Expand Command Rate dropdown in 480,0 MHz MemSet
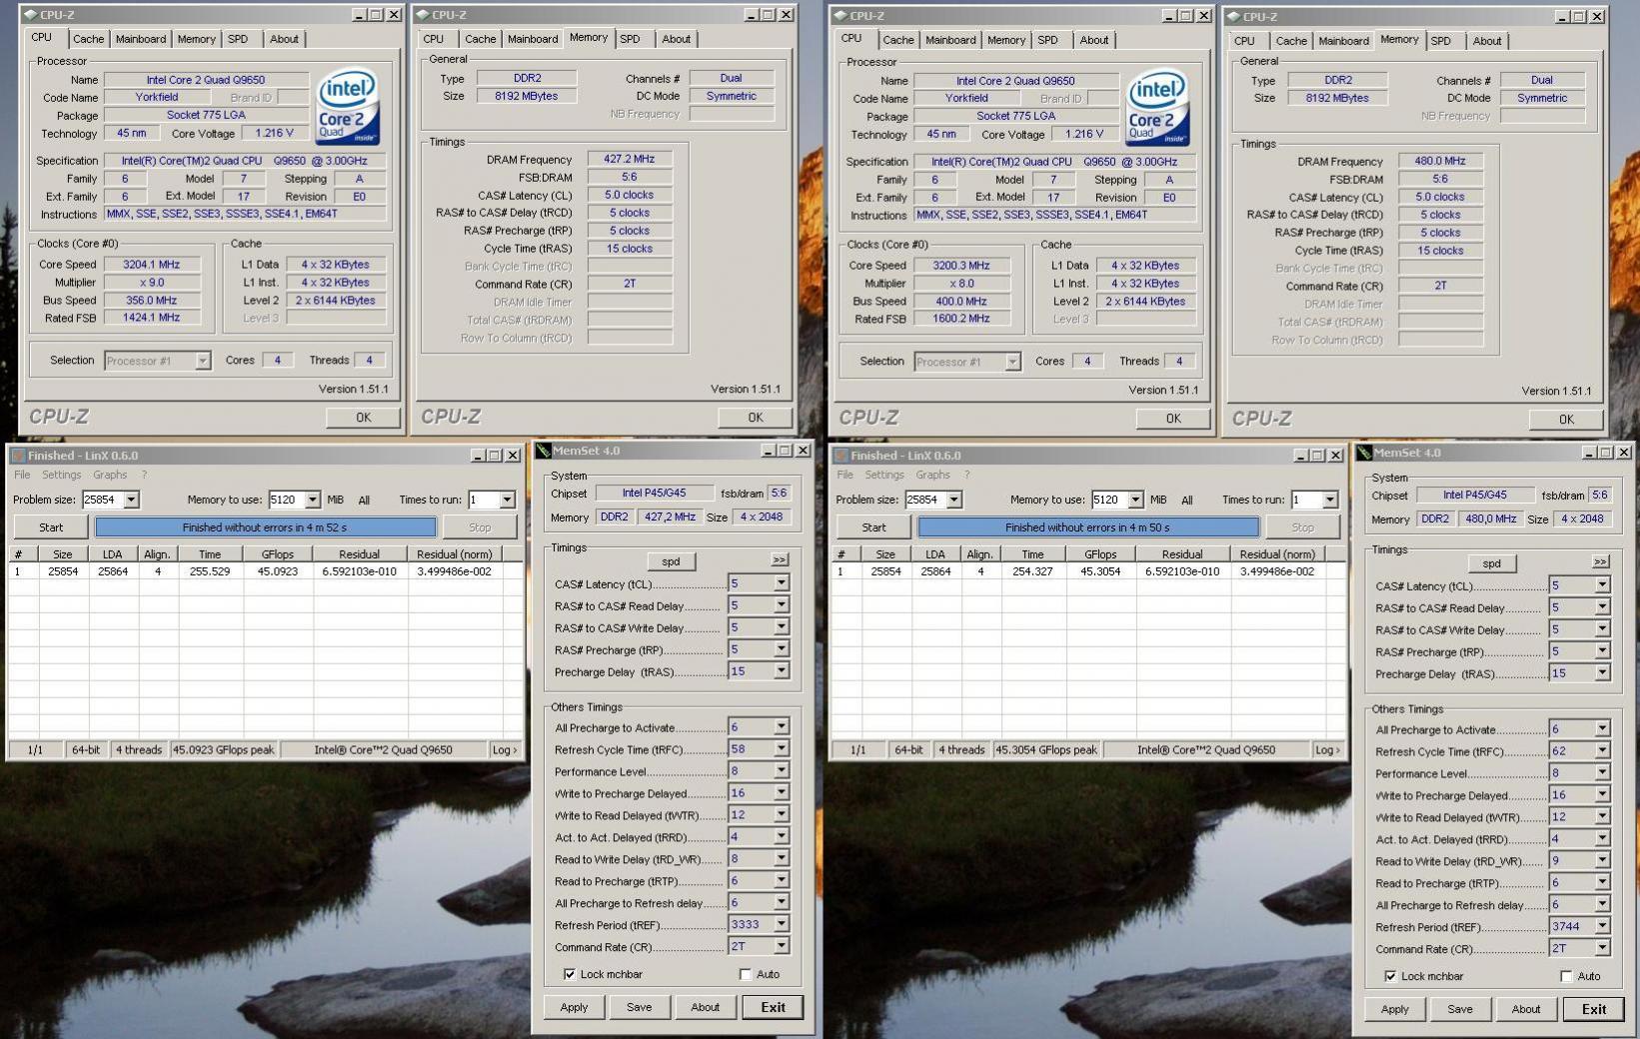The image size is (1640, 1039). (x=1602, y=948)
